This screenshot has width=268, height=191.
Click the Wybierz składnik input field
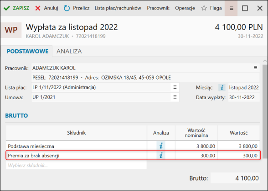[x=77, y=165]
